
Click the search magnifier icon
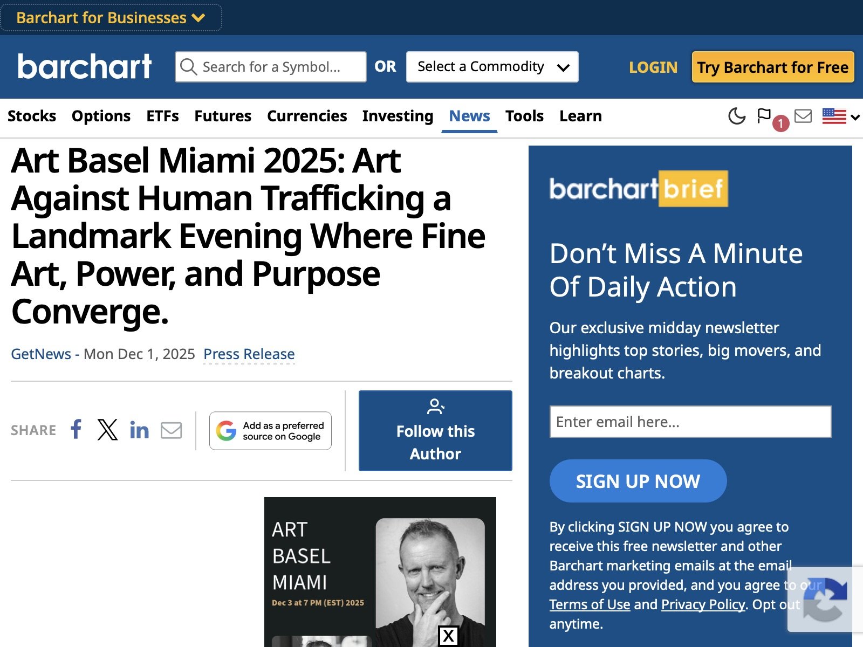tap(188, 67)
